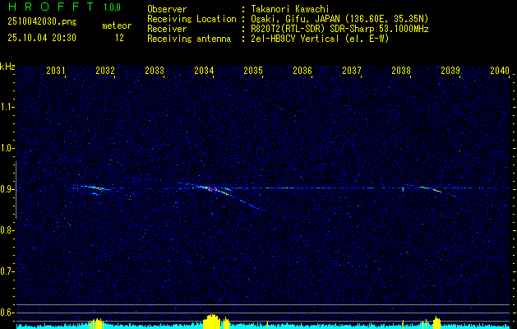Select the 2034 time marker

pyautogui.click(x=204, y=71)
